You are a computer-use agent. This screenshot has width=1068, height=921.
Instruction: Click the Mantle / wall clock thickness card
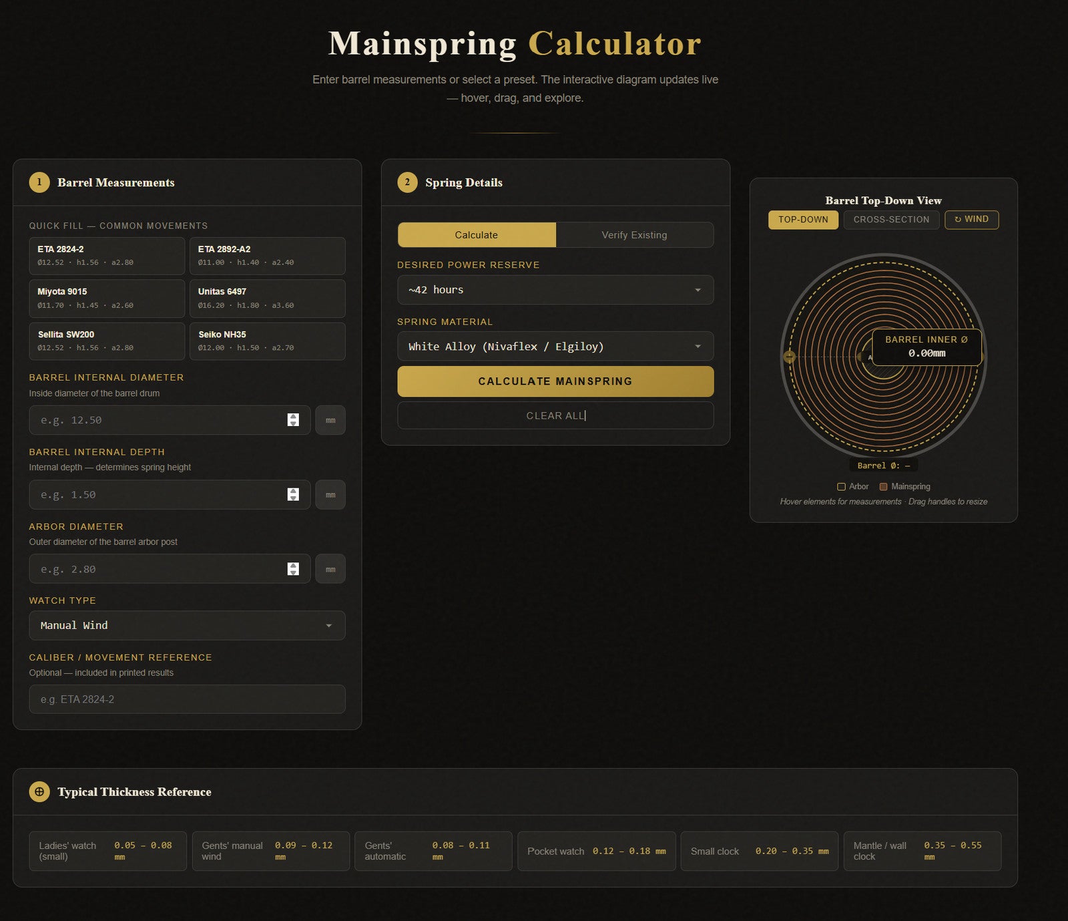pyautogui.click(x=922, y=852)
